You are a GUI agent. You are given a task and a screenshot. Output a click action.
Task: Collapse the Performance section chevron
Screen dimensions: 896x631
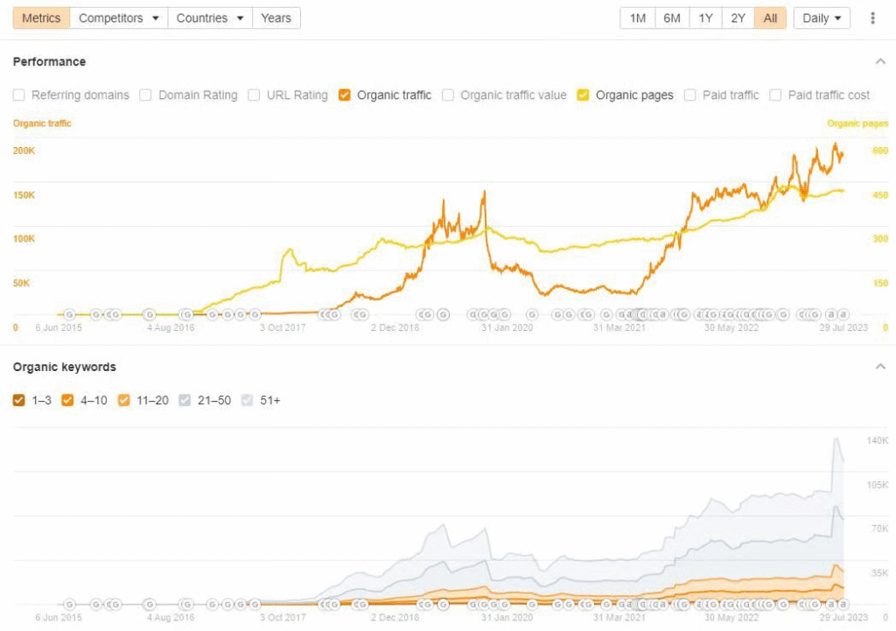(x=879, y=61)
